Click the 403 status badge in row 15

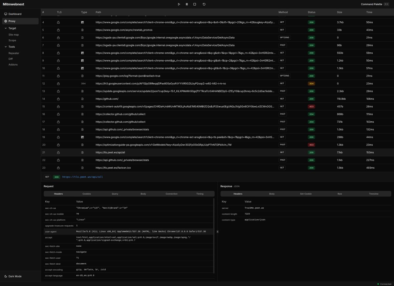pos(311,106)
